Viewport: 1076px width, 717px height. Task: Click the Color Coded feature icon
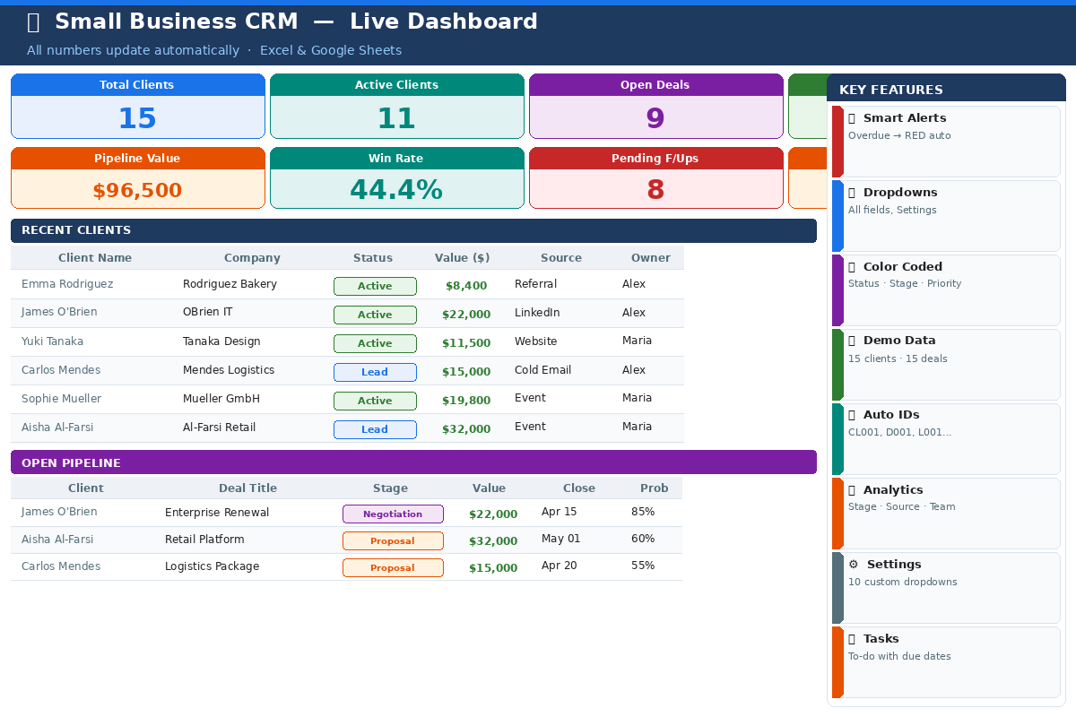tap(851, 266)
